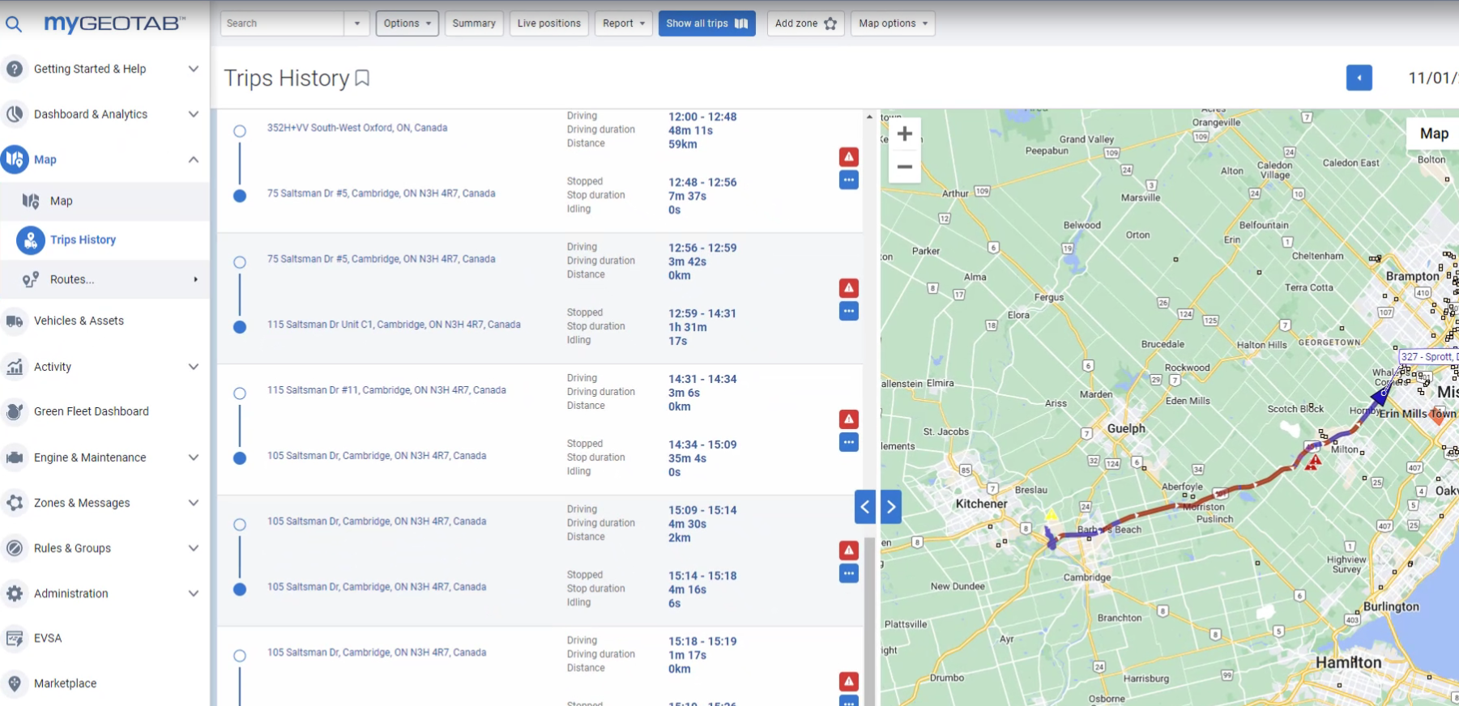Open more-options icon for 12:00 - 12:48 trip

848,180
